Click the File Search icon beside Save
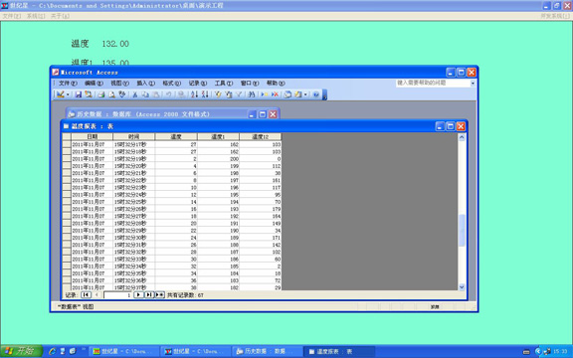The height and width of the screenshot is (358, 573). point(89,94)
